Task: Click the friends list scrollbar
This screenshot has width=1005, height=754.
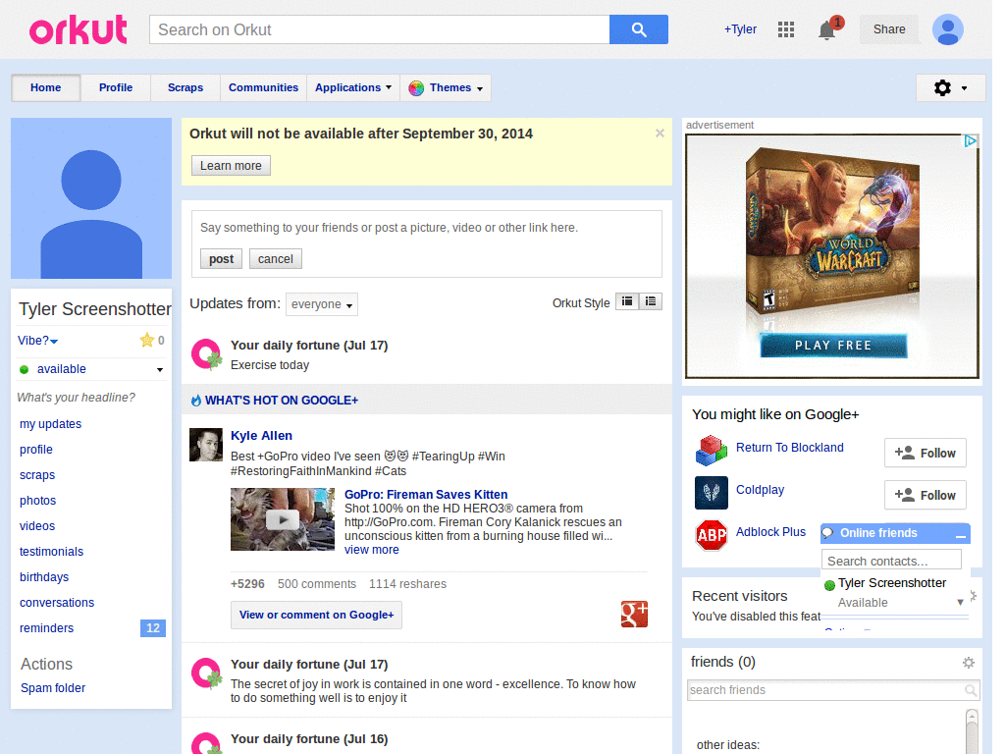Action: [x=972, y=730]
